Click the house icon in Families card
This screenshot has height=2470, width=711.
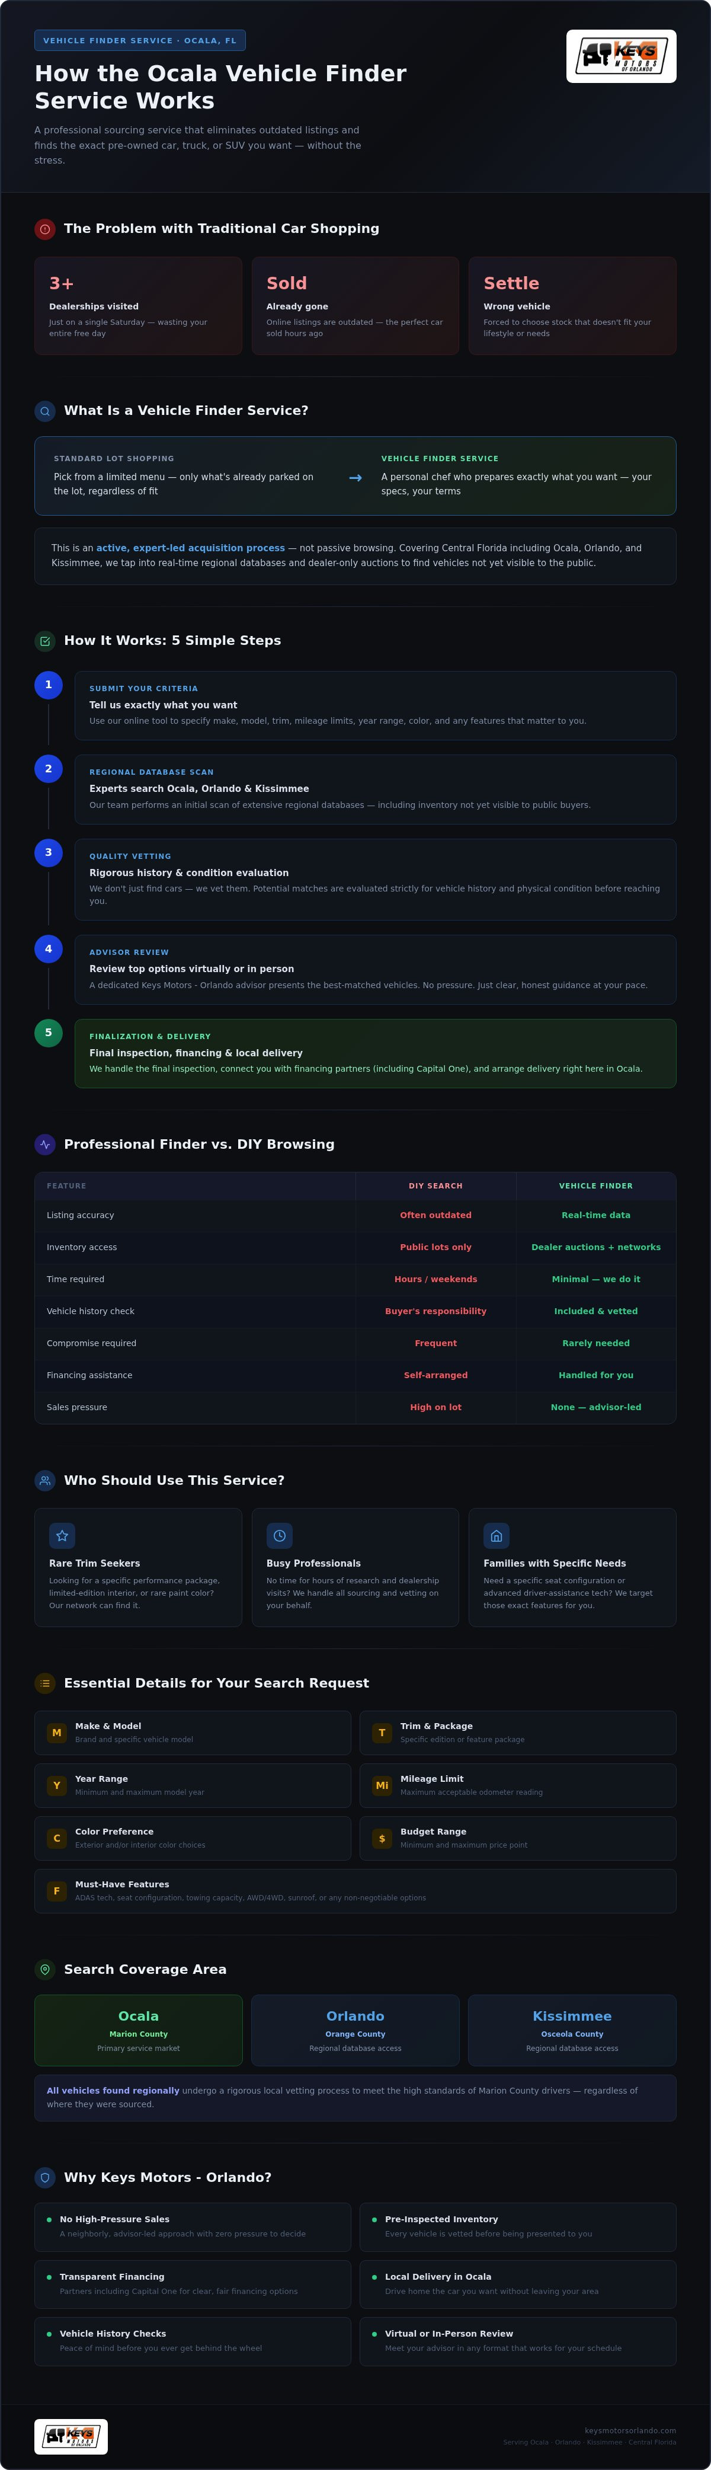coord(497,1536)
